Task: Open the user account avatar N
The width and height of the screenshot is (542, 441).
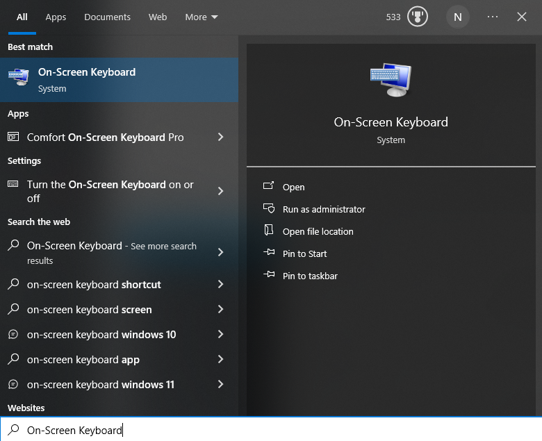Action: coord(457,17)
